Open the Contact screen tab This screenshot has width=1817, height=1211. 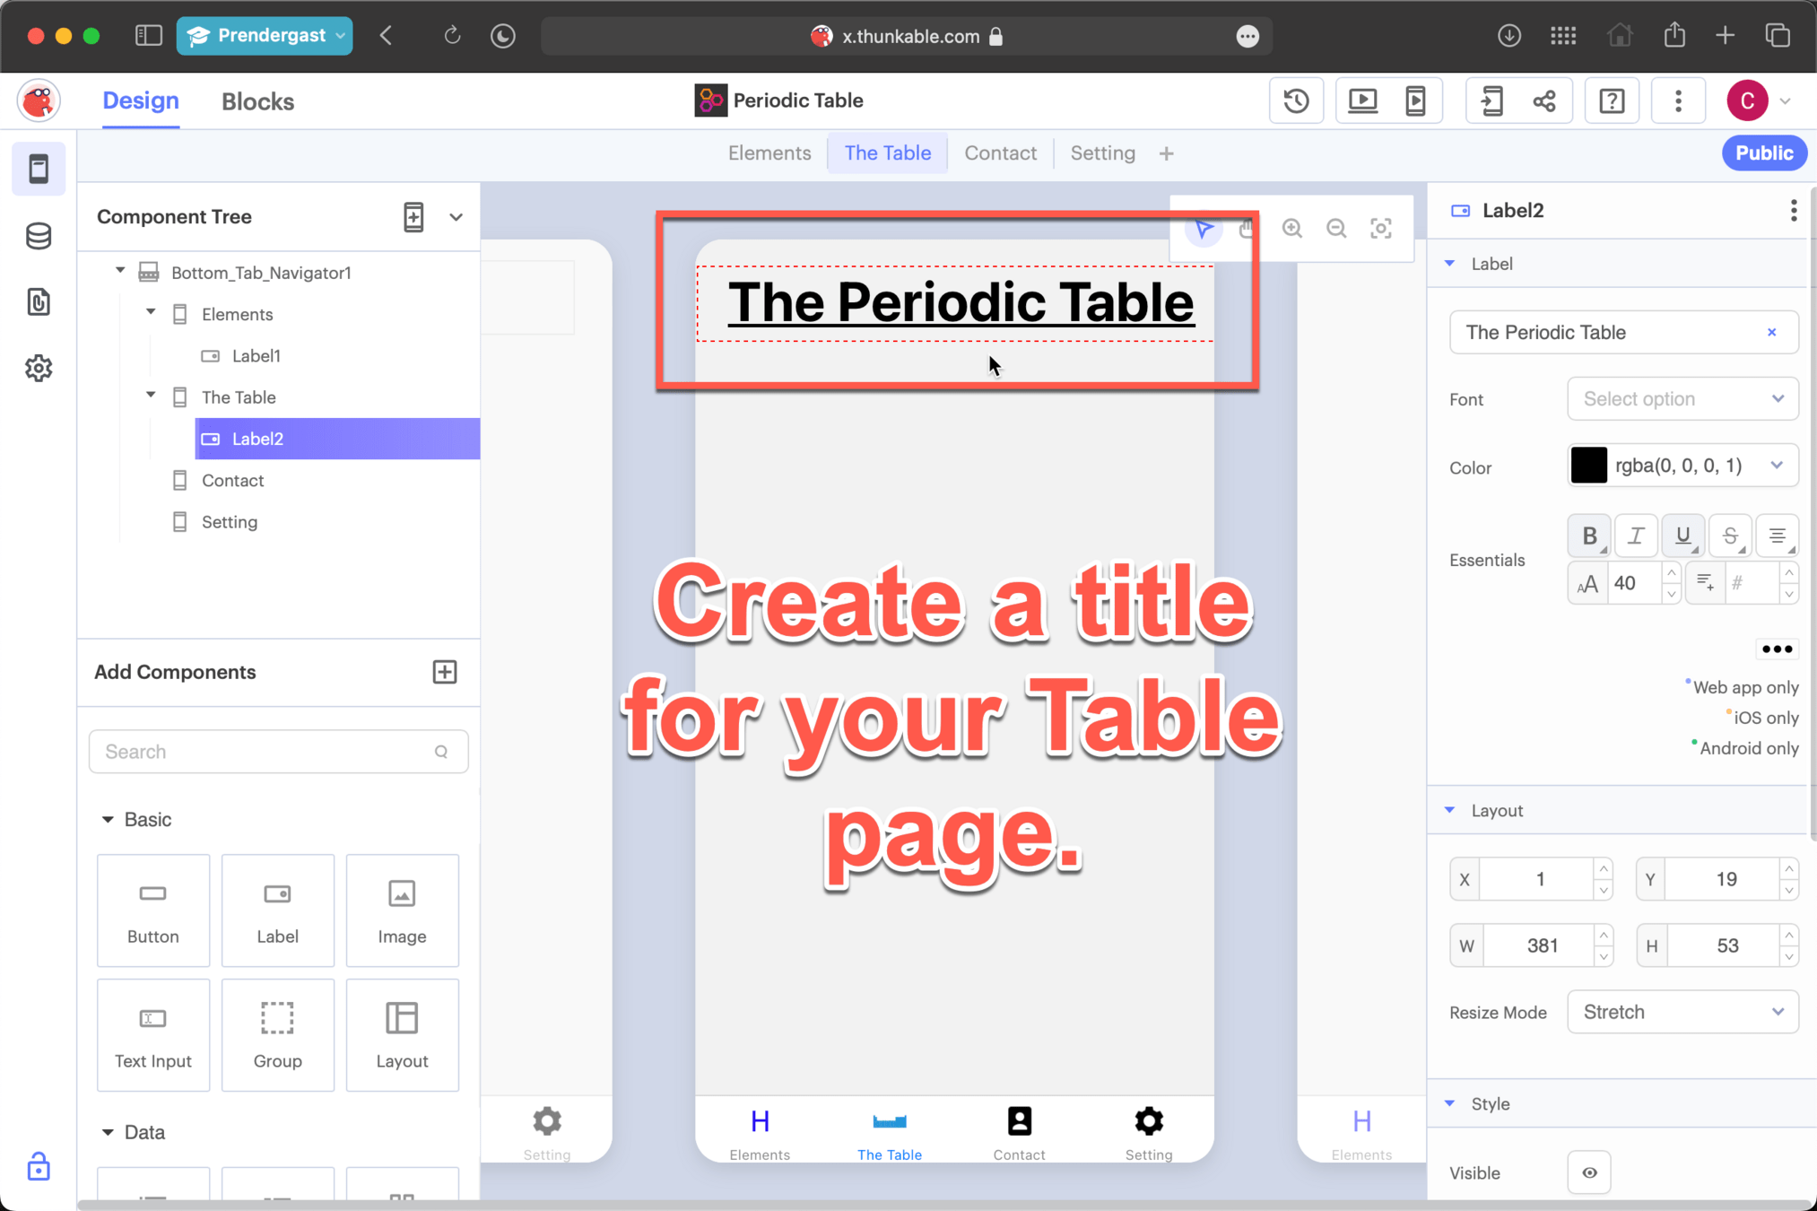tap(1000, 153)
